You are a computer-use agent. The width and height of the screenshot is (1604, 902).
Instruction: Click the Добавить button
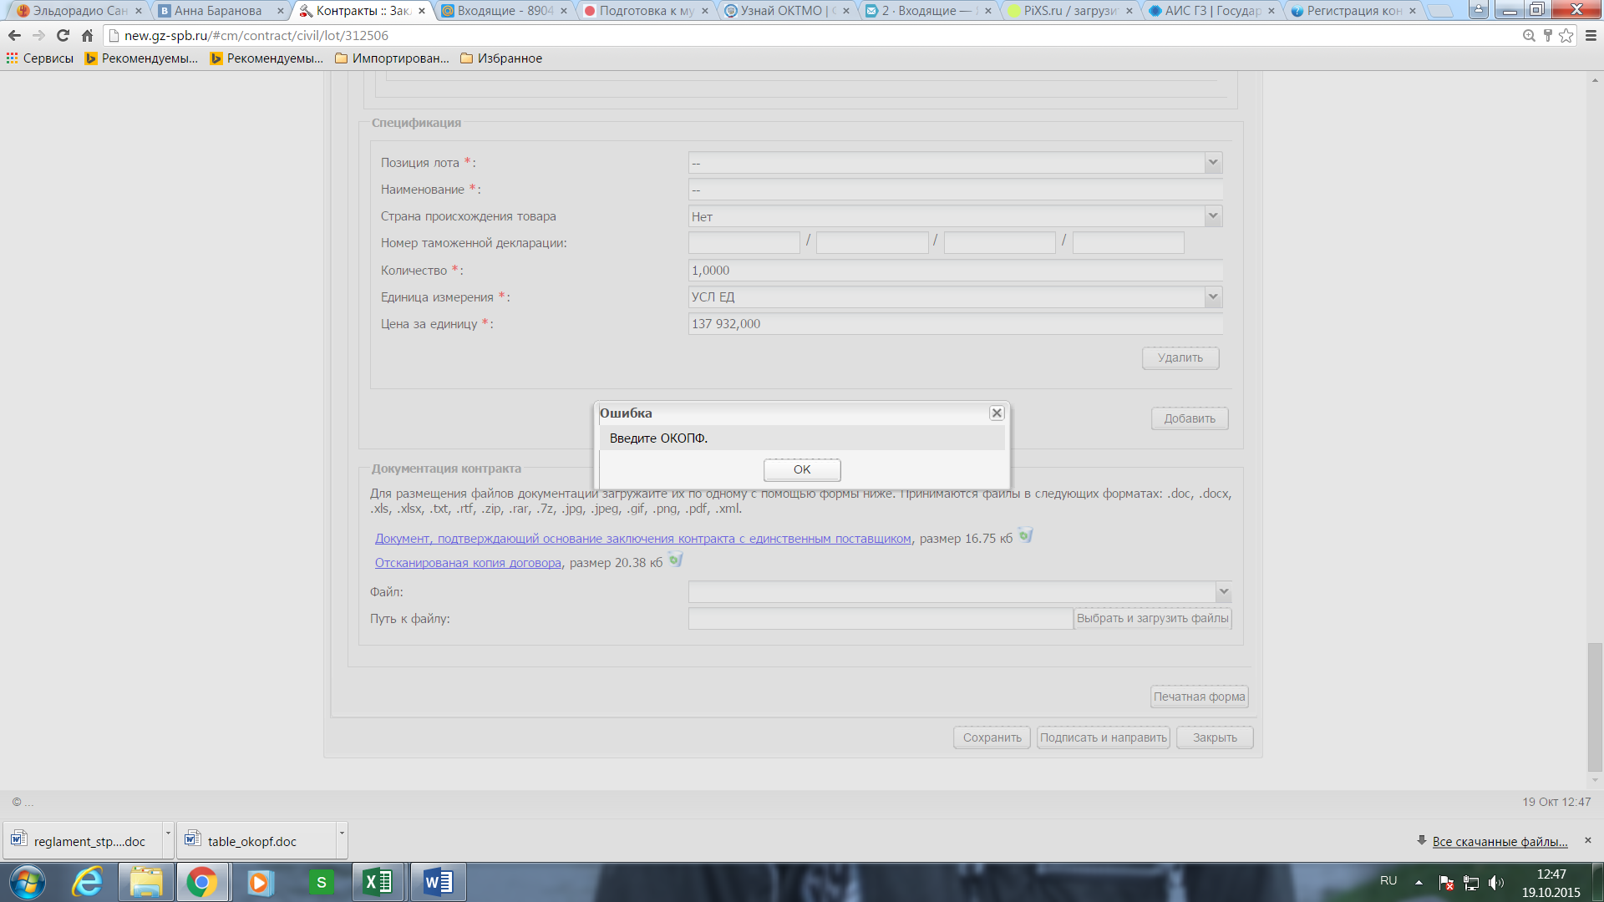(1190, 418)
